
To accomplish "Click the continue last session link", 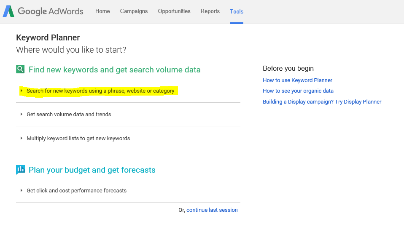I will pos(212,210).
